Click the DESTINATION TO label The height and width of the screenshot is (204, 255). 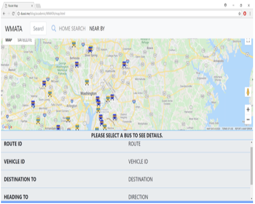pyautogui.click(x=20, y=179)
